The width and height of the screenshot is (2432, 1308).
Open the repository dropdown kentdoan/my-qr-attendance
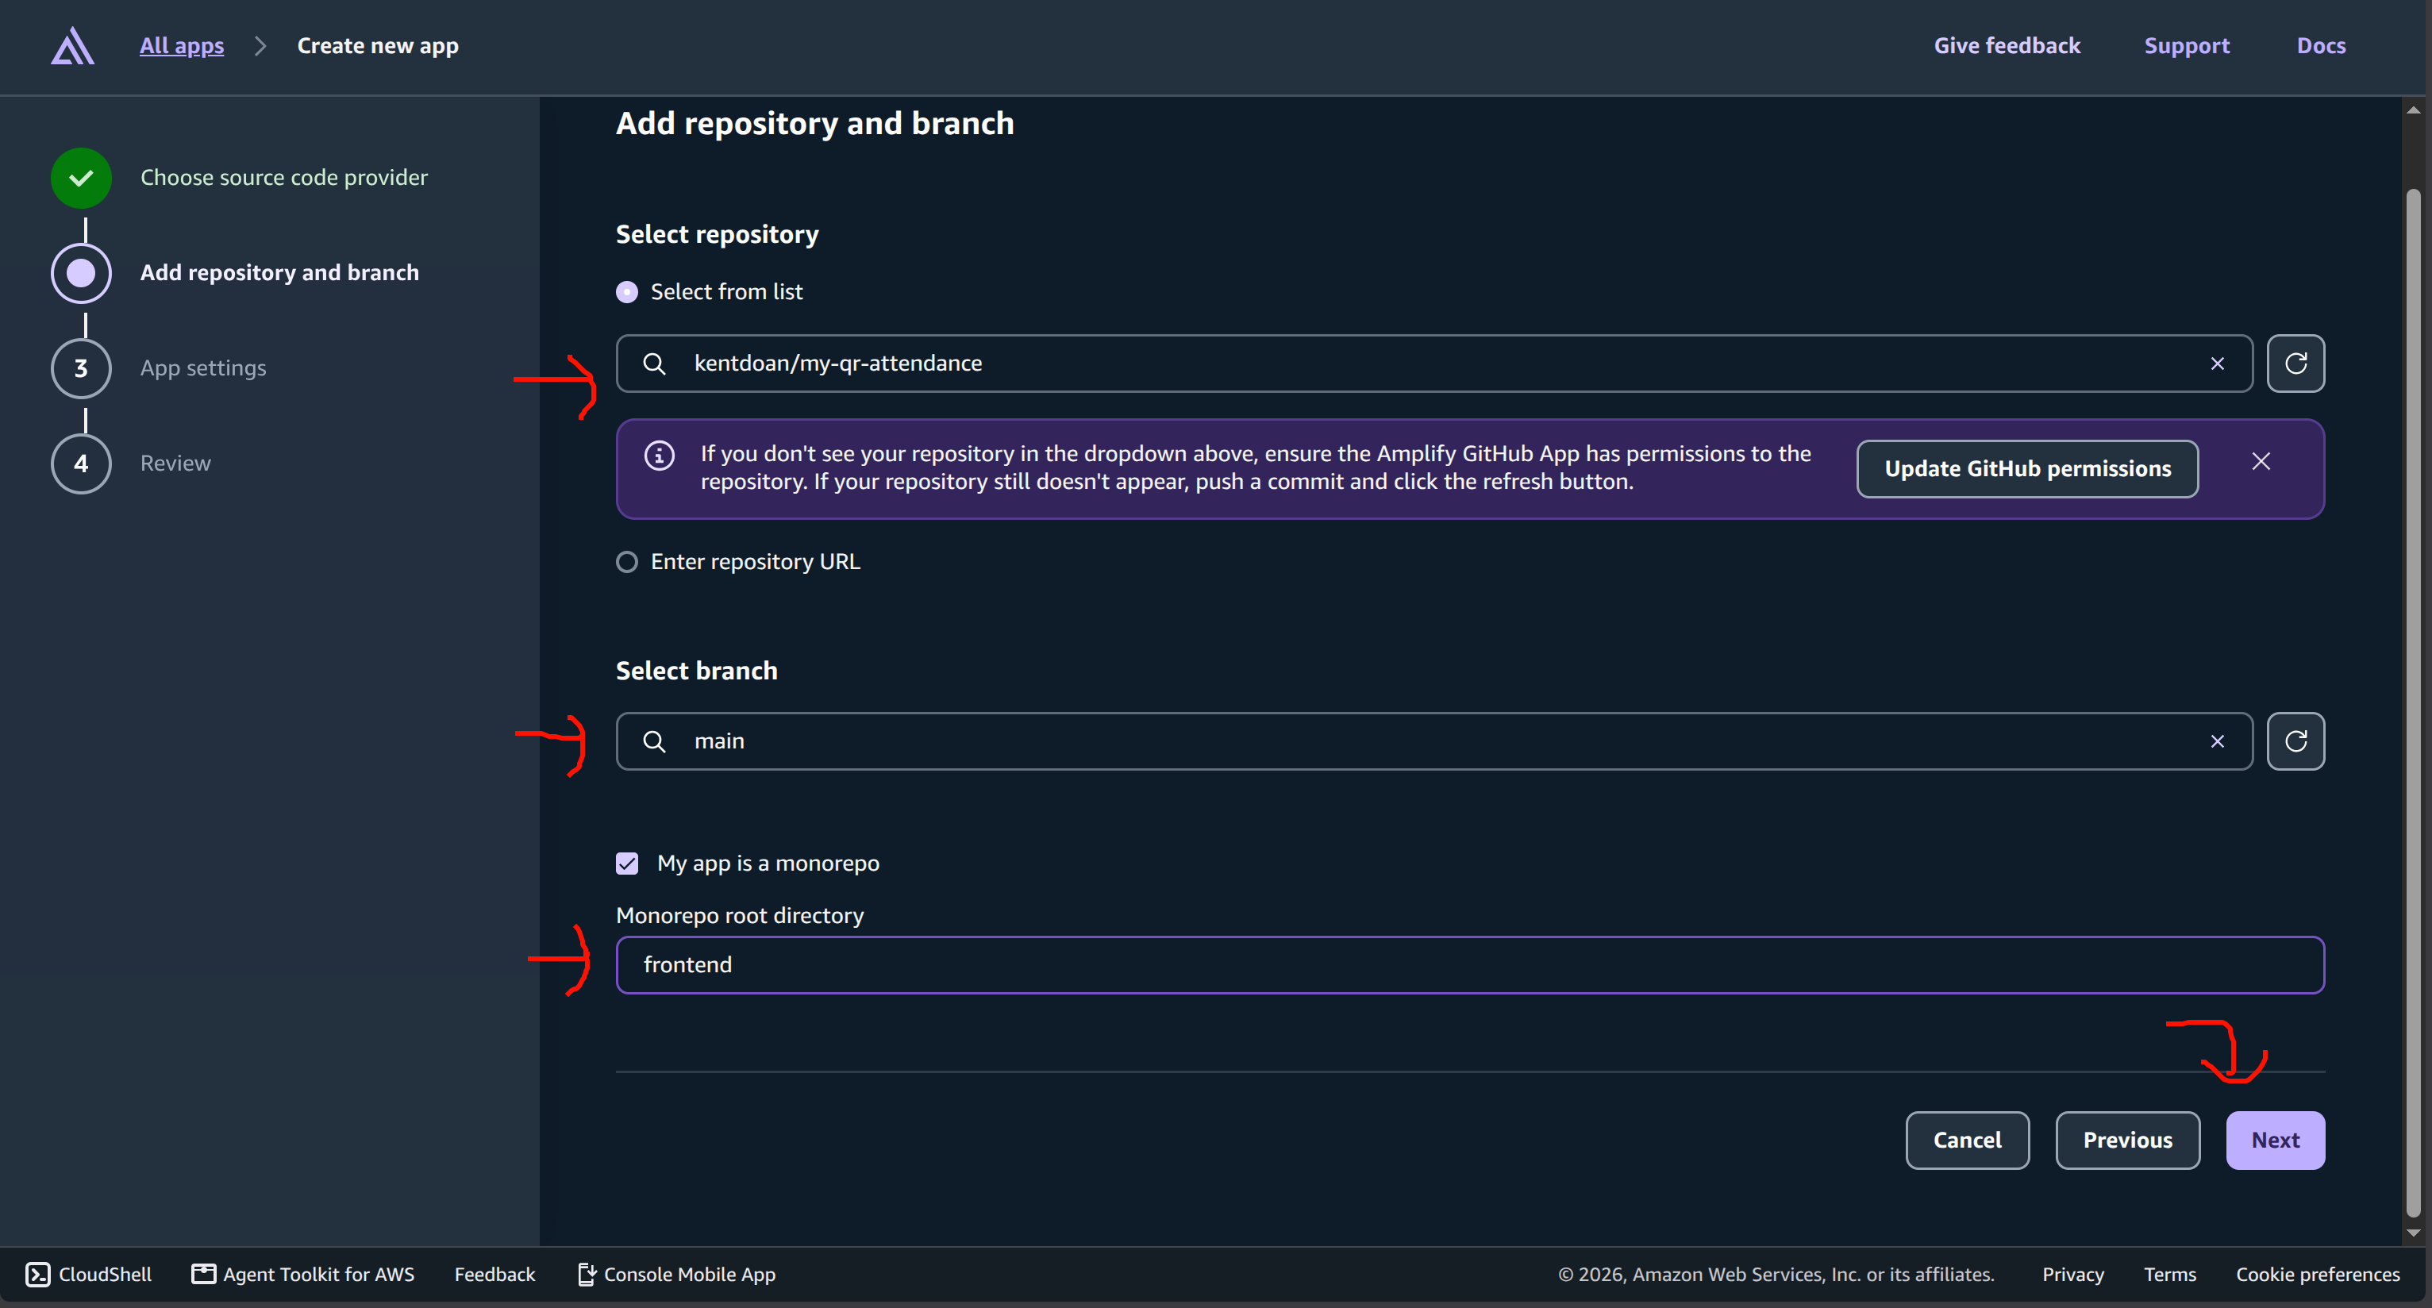[1434, 364]
